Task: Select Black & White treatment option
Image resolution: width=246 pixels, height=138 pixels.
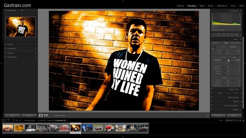Action: point(236,43)
